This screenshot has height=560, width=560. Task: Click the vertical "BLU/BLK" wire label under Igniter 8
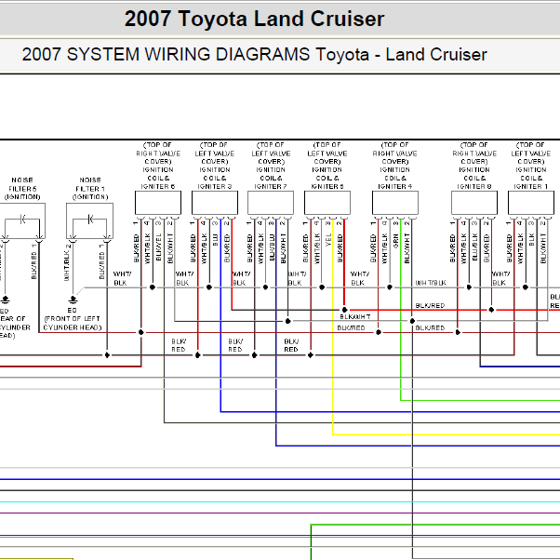[474, 247]
